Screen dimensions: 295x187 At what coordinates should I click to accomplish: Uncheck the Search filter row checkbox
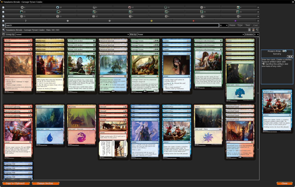pos(3,25)
